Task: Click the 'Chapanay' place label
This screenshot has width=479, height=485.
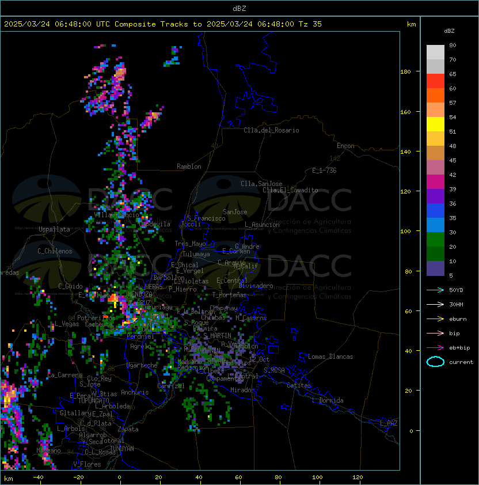Action: pos(223,308)
